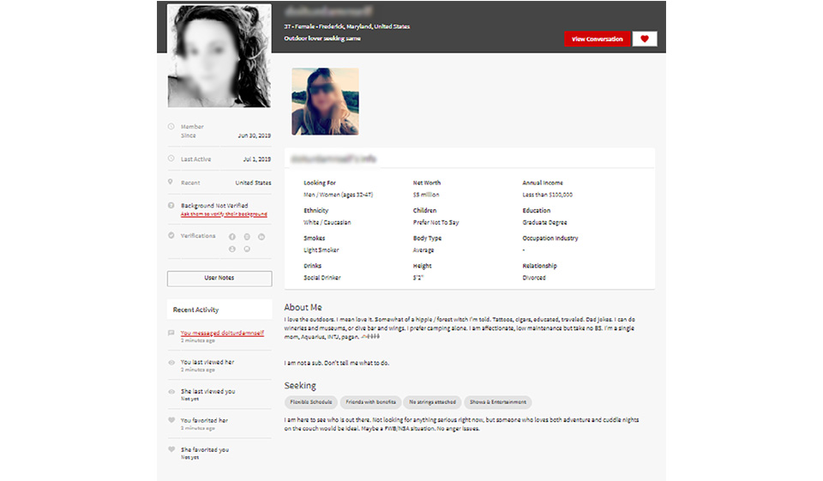Click the message icon in Recent Activity
Viewport: 823px width, 481px height.
tap(171, 333)
